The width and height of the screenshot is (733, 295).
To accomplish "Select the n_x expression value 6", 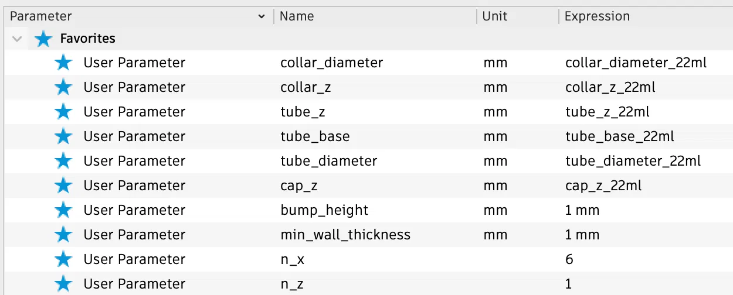I will pos(569,259).
